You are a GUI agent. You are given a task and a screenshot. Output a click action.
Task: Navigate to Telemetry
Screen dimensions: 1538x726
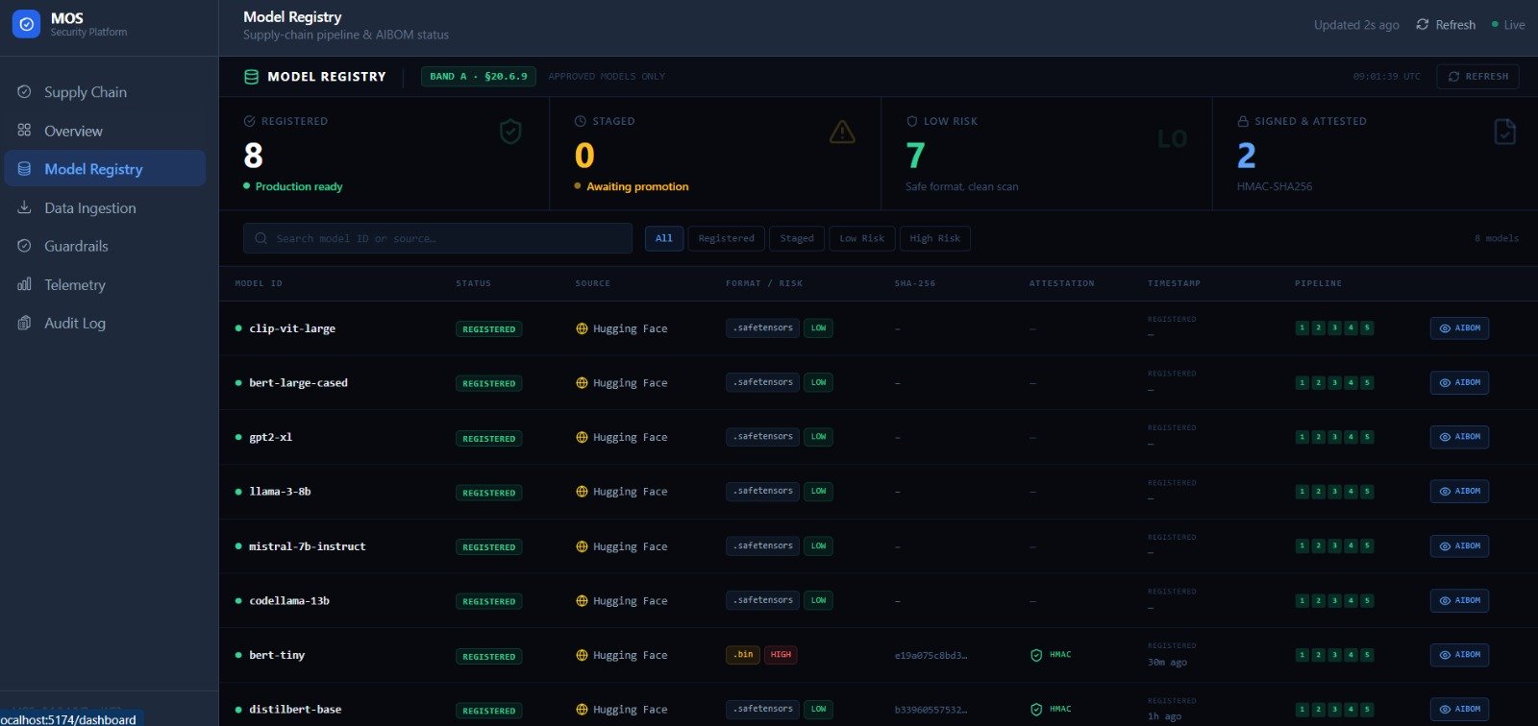105,284
